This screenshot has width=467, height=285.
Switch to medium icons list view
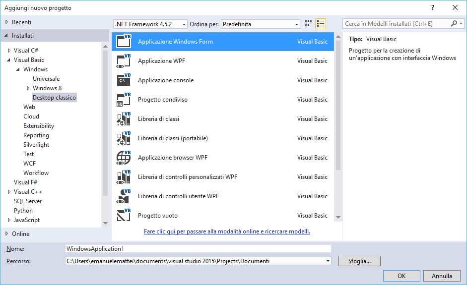[x=321, y=24]
